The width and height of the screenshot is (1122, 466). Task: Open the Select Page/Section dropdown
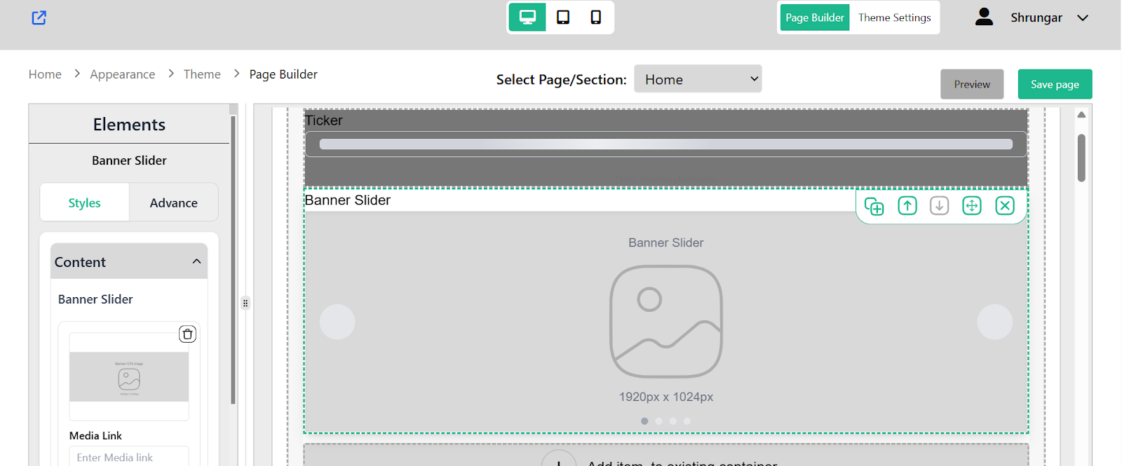[x=698, y=79]
